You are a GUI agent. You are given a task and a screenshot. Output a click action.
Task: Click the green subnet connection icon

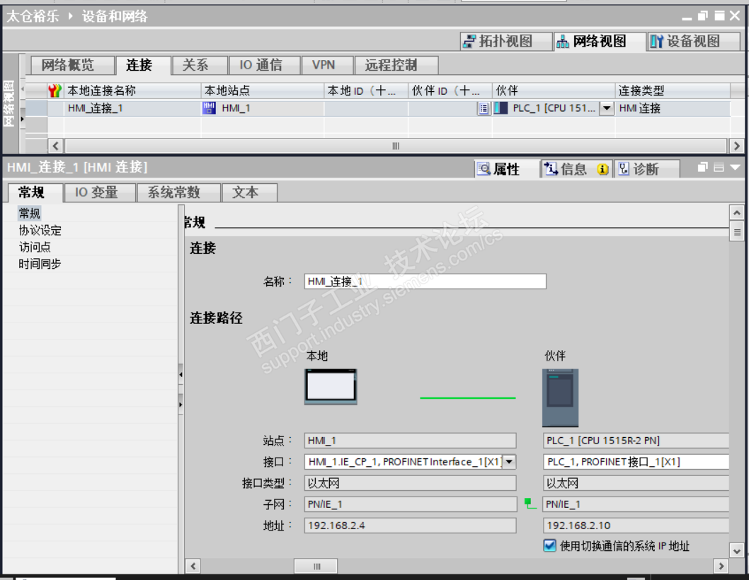(x=530, y=503)
